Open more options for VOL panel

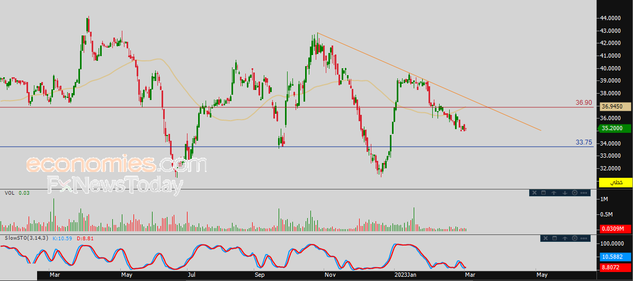click(x=584, y=193)
